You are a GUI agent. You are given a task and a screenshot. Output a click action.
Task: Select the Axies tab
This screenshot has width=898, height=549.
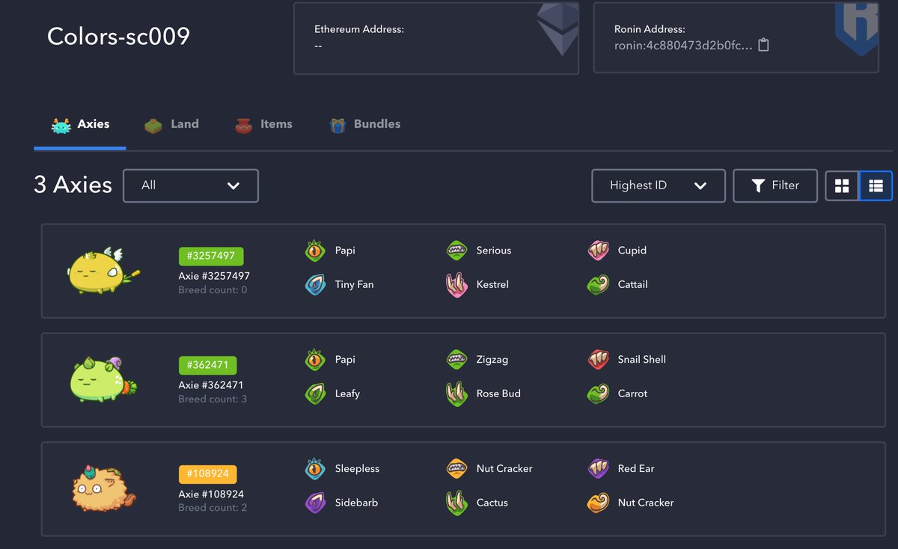(x=80, y=125)
